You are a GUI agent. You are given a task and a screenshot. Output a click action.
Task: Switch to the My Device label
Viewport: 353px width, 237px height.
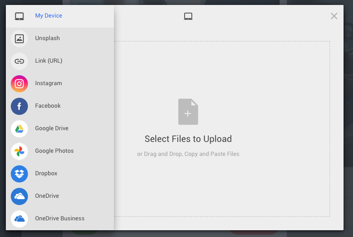(x=49, y=16)
